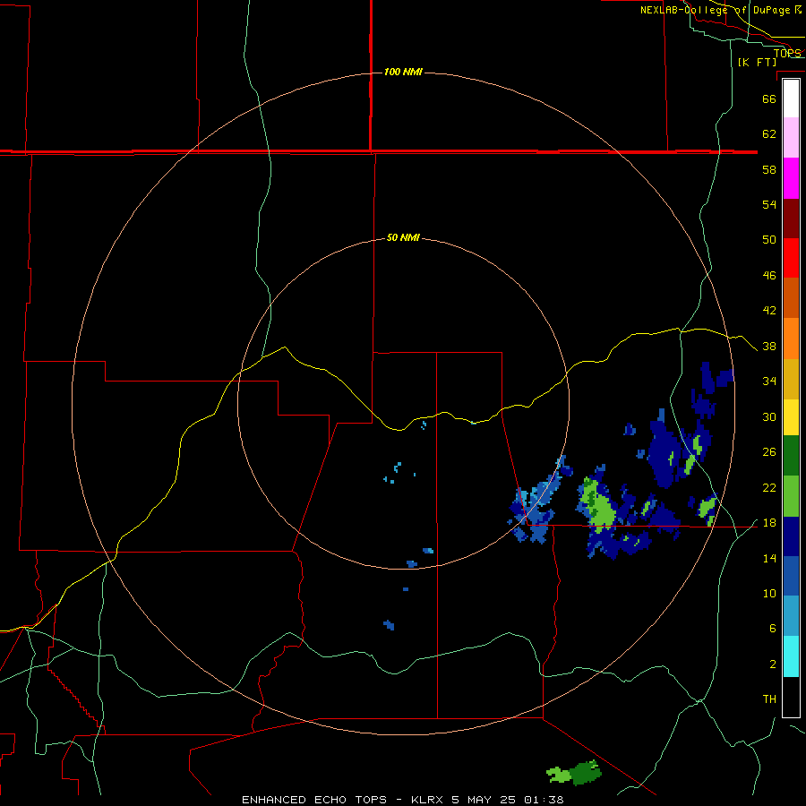Click the orange 42 kft color swatch
Viewport: 806px width, 806px height.
791,339
